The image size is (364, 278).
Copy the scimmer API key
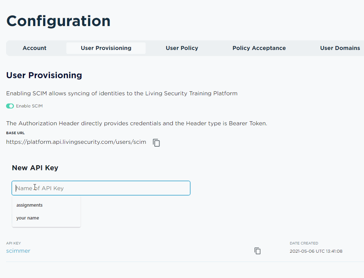click(x=257, y=251)
